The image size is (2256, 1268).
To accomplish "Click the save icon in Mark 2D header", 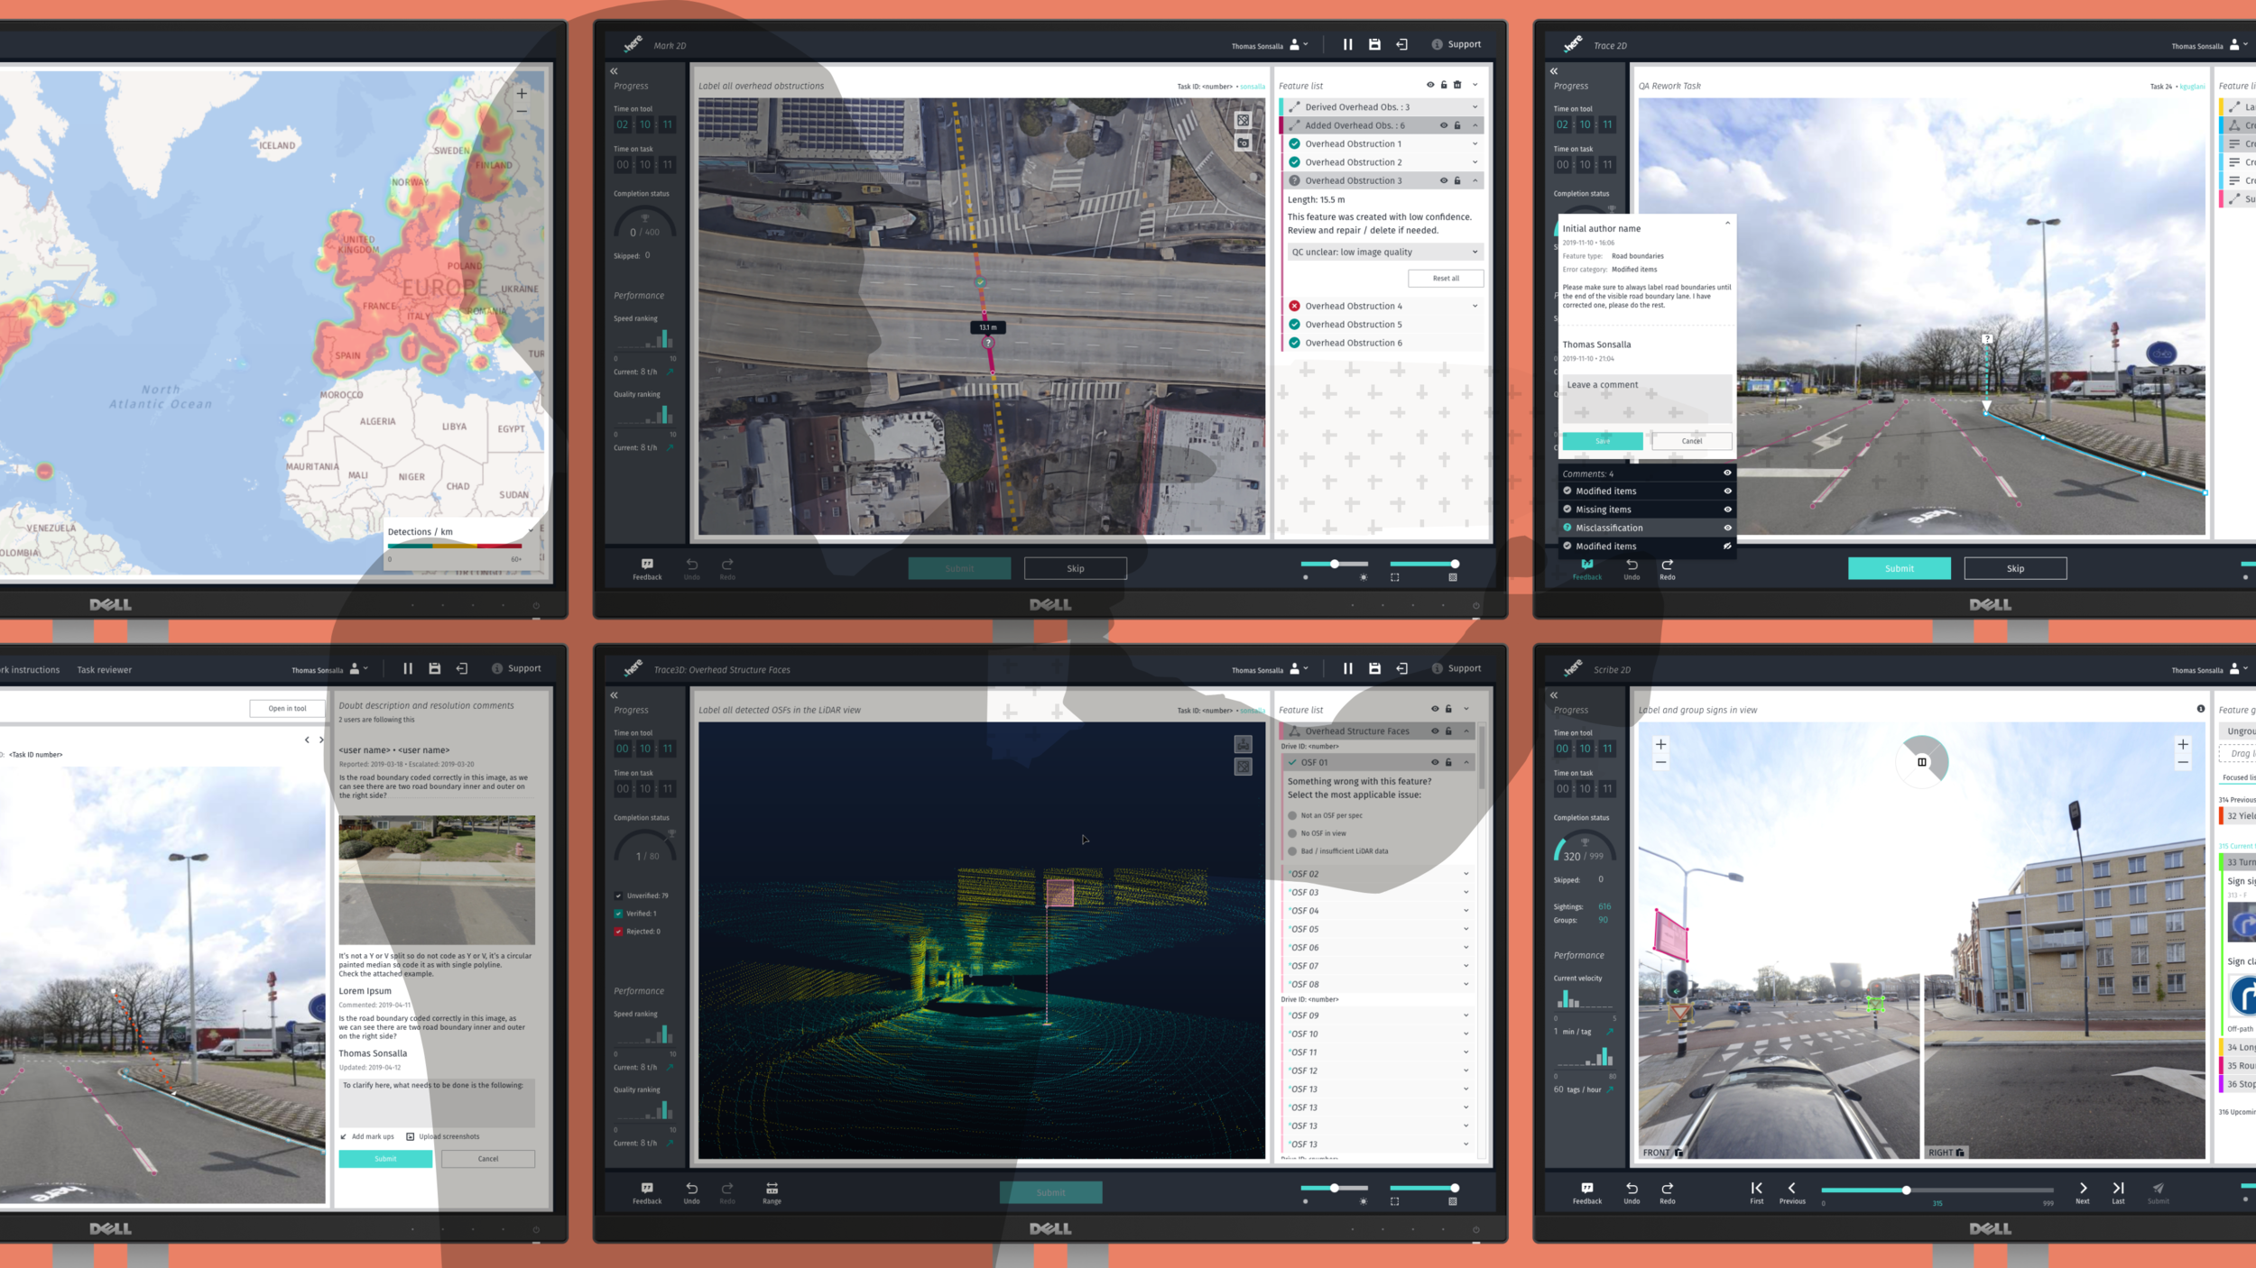I will pyautogui.click(x=1374, y=44).
